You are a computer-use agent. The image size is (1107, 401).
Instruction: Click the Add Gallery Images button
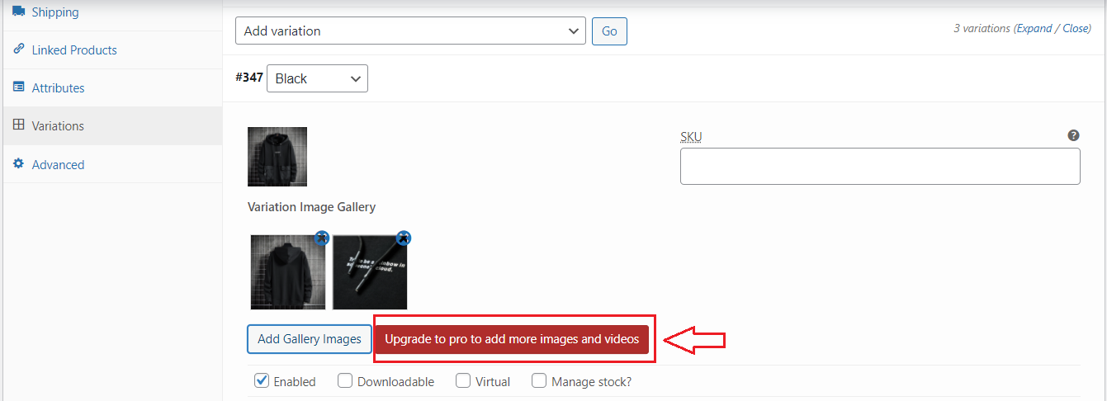[x=310, y=339]
